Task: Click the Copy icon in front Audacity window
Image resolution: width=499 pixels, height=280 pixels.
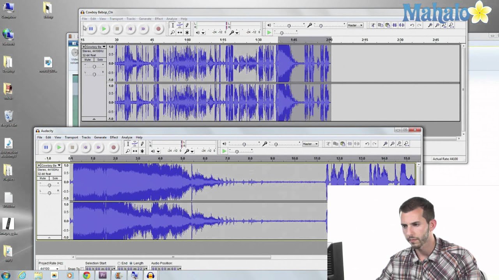Action: 335,144
